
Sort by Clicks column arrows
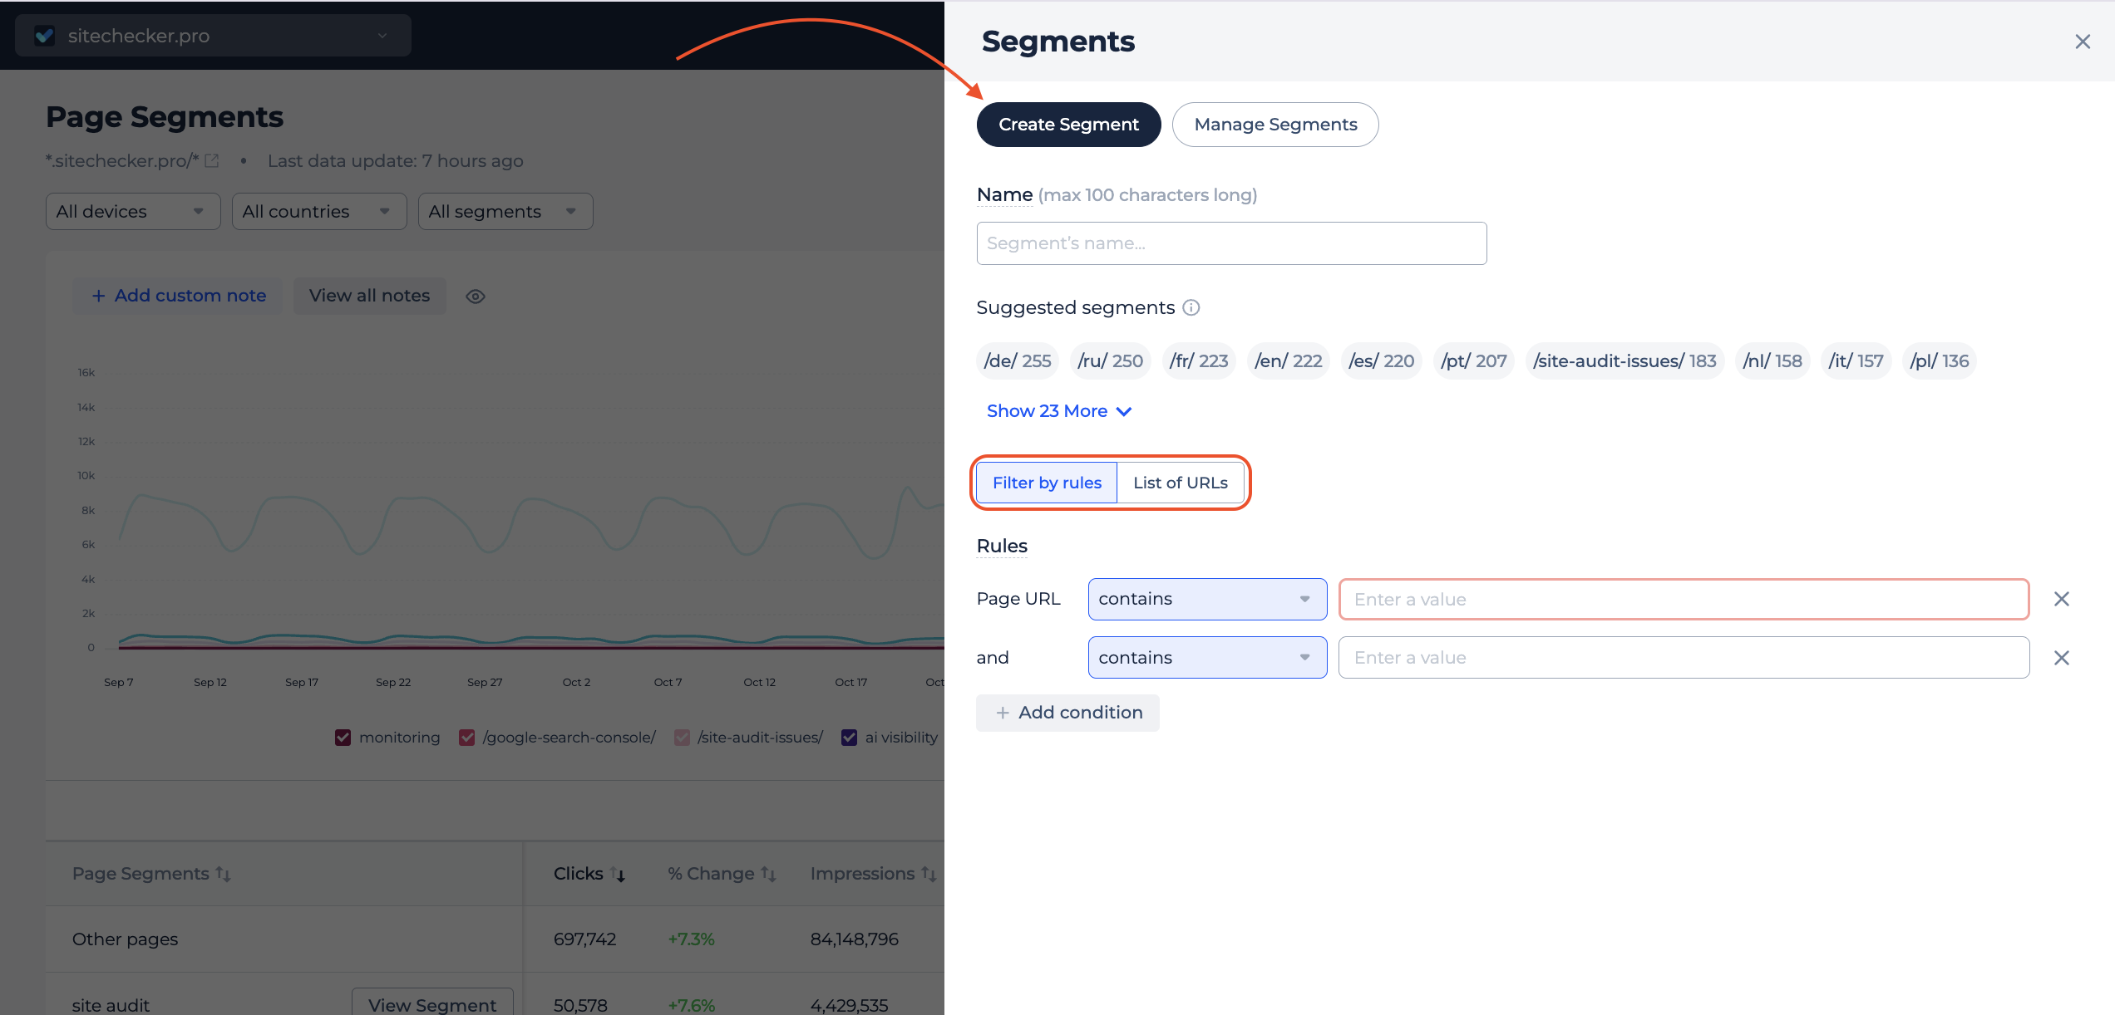coord(618,874)
